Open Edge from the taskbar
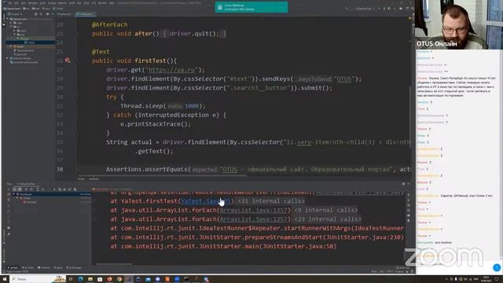Viewport: 503px width, 283px height. pyautogui.click(x=80, y=279)
